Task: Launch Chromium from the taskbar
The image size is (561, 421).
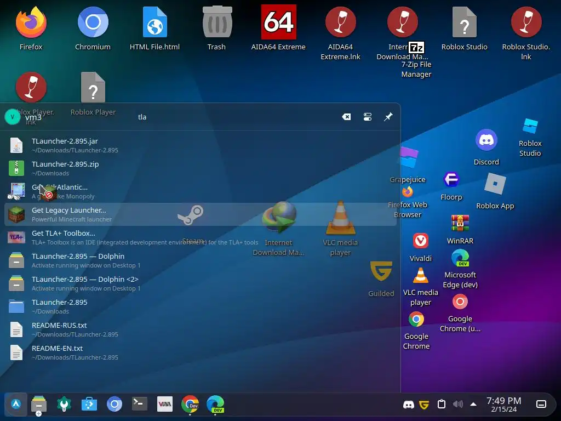Action: coord(115,405)
